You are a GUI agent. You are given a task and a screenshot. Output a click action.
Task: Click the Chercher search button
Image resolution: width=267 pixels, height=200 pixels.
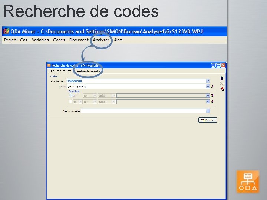pyautogui.click(x=208, y=120)
